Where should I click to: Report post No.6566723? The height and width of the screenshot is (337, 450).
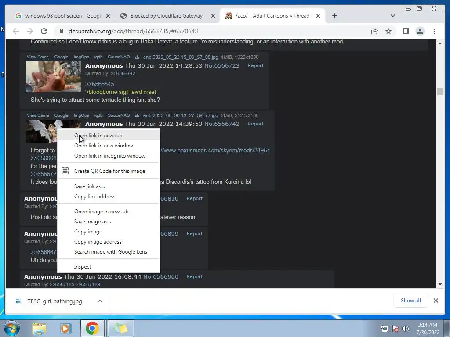point(255,66)
